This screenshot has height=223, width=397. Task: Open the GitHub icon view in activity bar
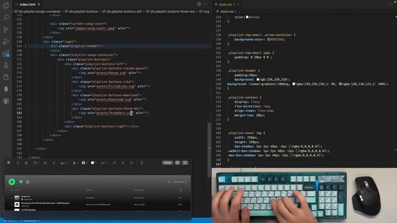[6, 101]
